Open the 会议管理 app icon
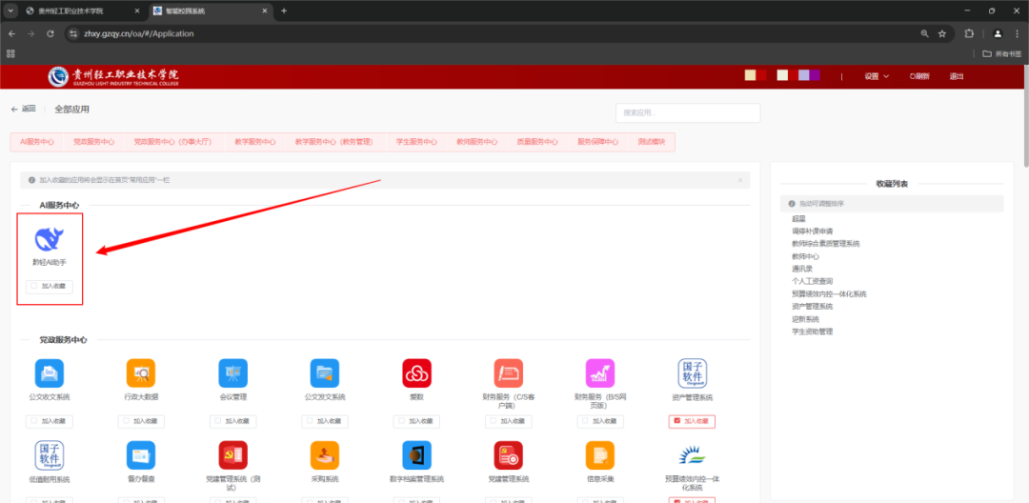Screen dimensions: 1029x503 [x=233, y=373]
